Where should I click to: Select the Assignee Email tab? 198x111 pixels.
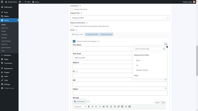coord(78,35)
